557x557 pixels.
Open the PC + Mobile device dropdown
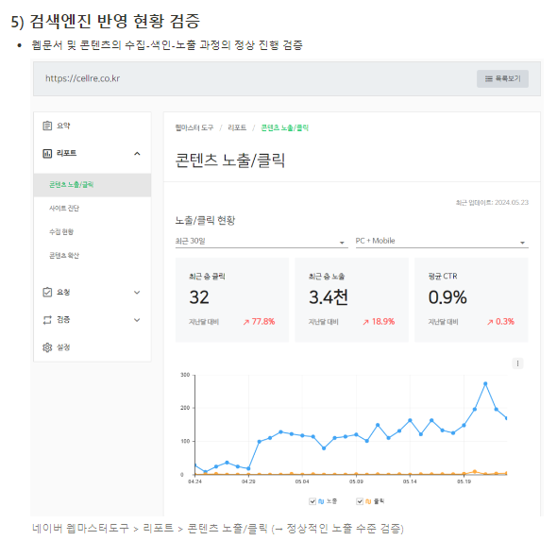point(442,241)
